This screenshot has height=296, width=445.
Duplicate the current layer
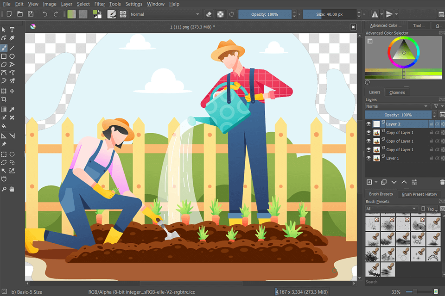pos(384,182)
